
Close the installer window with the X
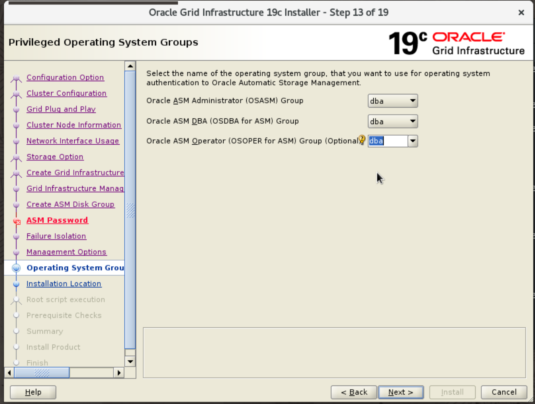coord(521,12)
